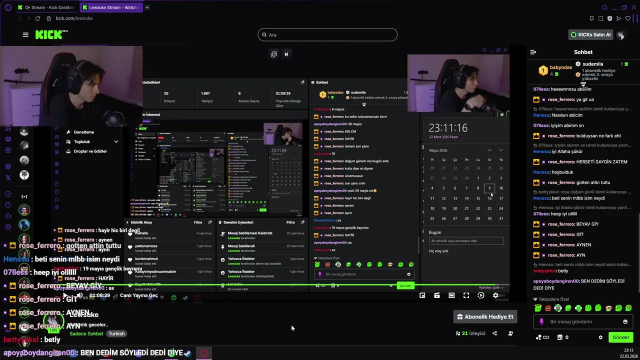The height and width of the screenshot is (360, 640).
Task: Go to next month in calendar
Action: 501,150
